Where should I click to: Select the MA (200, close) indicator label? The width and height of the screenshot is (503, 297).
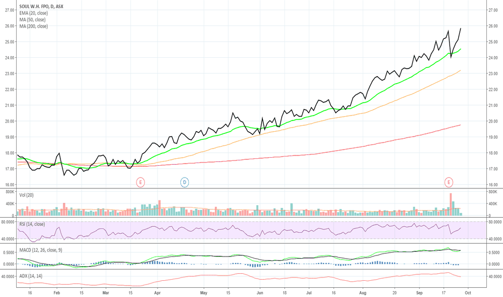(x=33, y=26)
